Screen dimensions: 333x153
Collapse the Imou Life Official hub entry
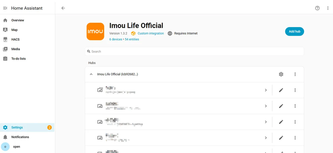(x=91, y=74)
